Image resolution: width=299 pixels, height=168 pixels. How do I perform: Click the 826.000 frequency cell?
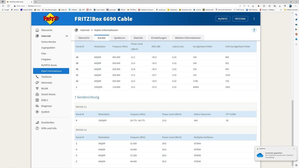116,75
